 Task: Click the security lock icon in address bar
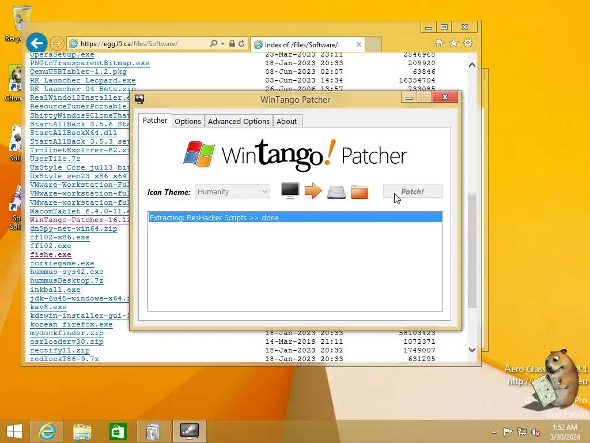(232, 44)
